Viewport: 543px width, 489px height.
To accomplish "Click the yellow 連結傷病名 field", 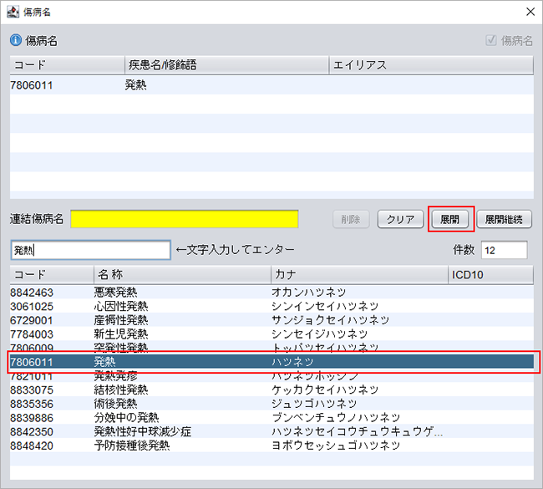I will point(184,219).
